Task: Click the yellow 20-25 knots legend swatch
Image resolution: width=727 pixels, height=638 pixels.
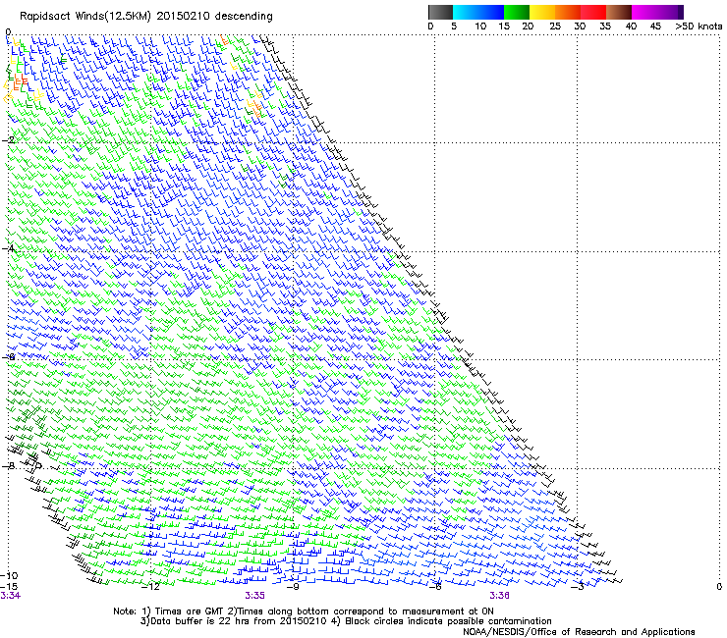Action: click(542, 12)
